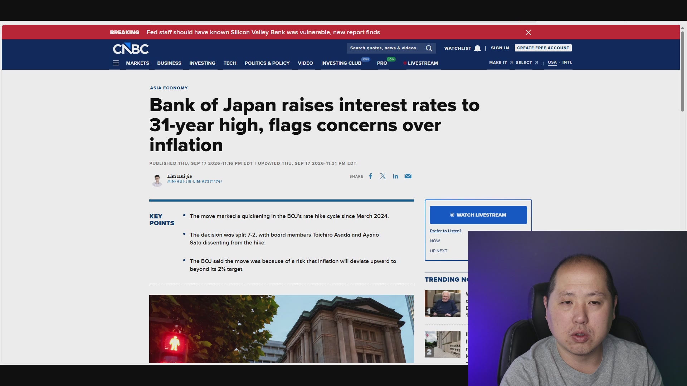
Task: Open the Video menu
Action: (305, 63)
